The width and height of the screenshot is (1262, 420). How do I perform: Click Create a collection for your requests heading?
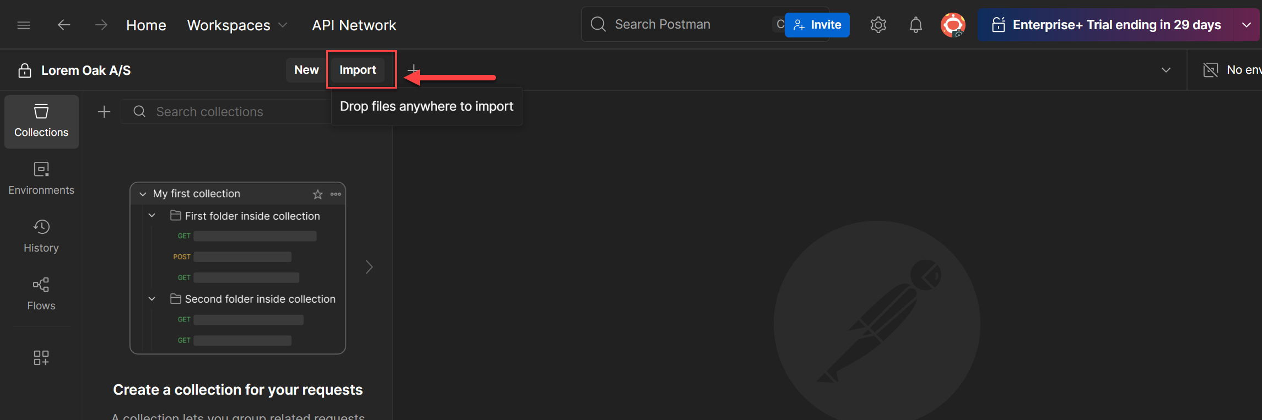point(238,390)
